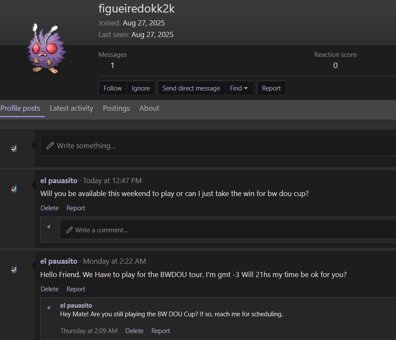
Task: Click small avatar next to Write a comment
Action: (x=49, y=227)
